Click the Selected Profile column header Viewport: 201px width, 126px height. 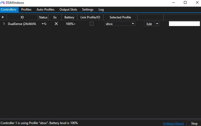click(120, 17)
